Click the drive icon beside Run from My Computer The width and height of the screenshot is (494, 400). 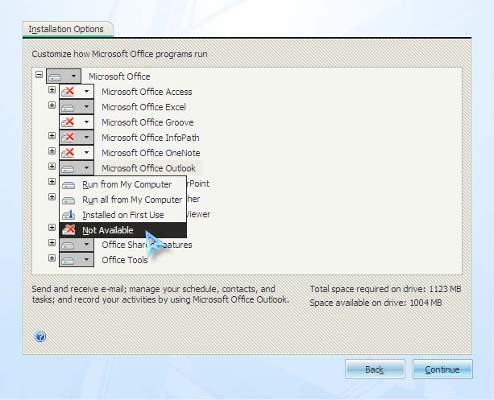point(68,185)
